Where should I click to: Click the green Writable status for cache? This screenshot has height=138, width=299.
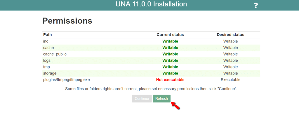[170, 48]
